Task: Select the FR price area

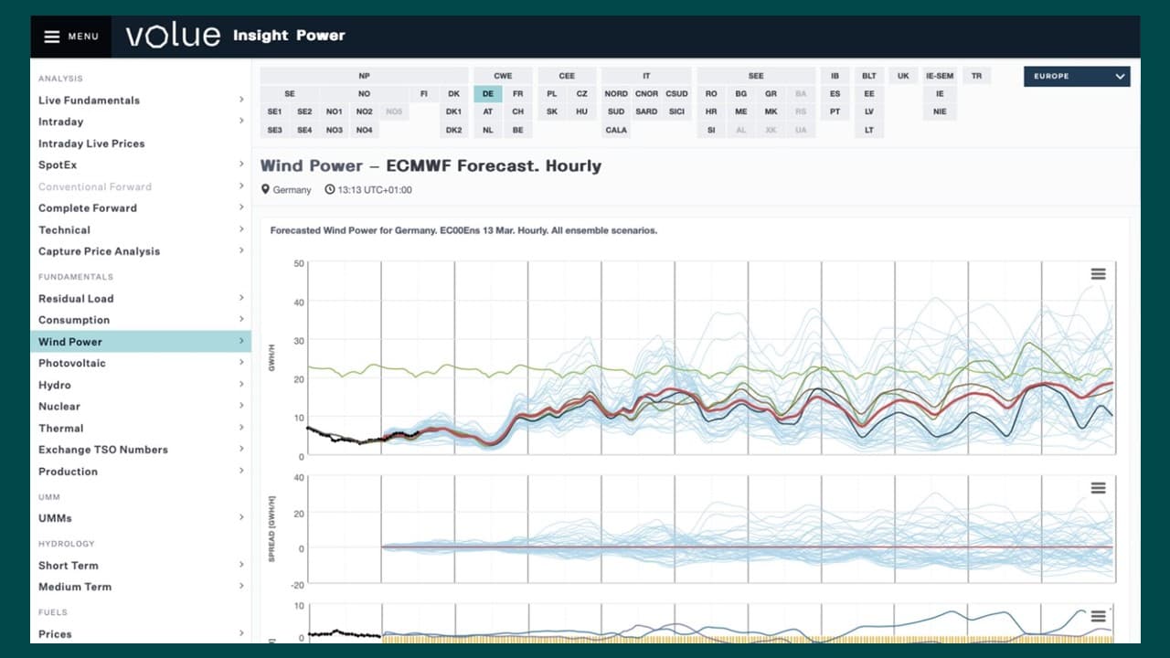Action: point(517,94)
